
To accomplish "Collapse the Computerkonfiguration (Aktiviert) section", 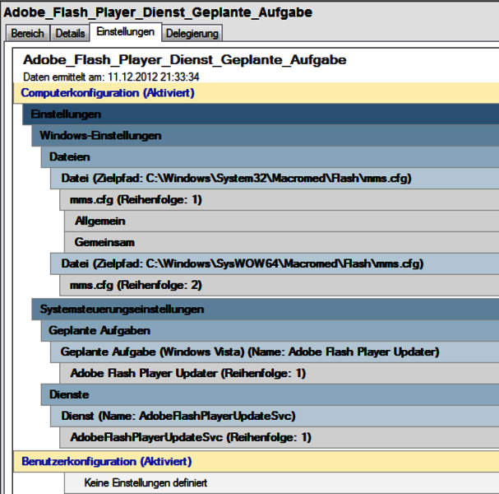I will 256,93.
